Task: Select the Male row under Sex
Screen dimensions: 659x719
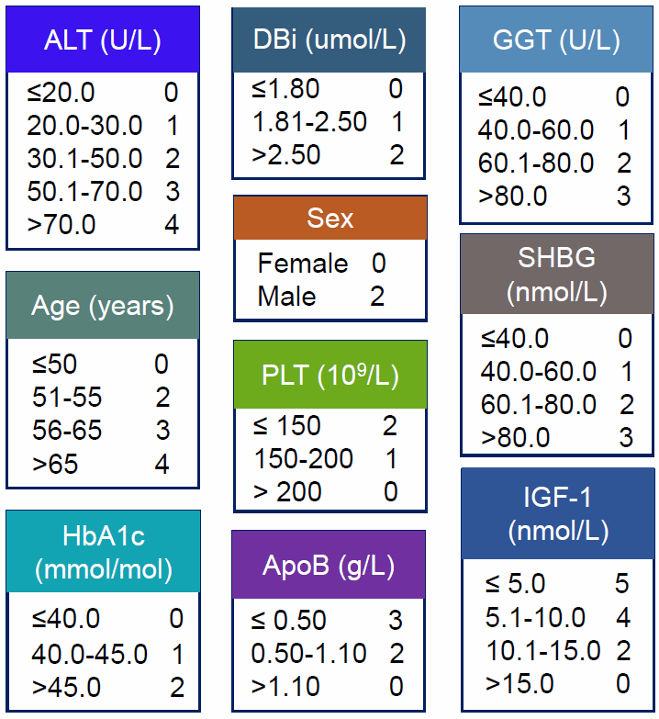Action: (321, 297)
